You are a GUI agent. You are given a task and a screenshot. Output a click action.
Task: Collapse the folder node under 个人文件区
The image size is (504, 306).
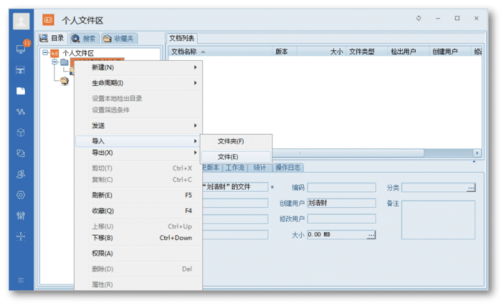[x=55, y=61]
